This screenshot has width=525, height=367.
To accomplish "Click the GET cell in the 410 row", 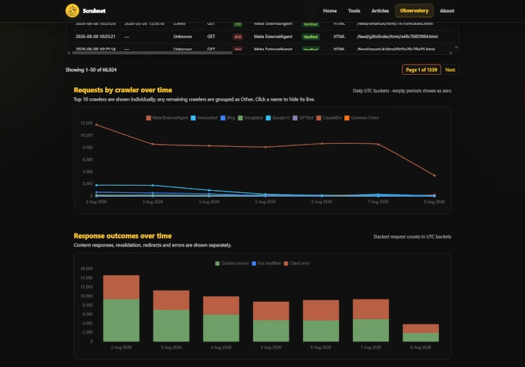I will click(211, 37).
